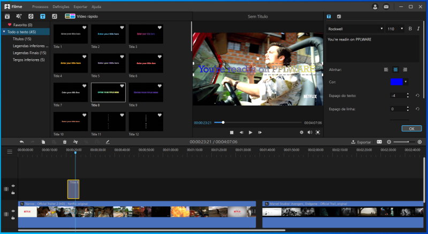Step to the next frame
The height and width of the screenshot is (234, 428).
[x=260, y=133]
